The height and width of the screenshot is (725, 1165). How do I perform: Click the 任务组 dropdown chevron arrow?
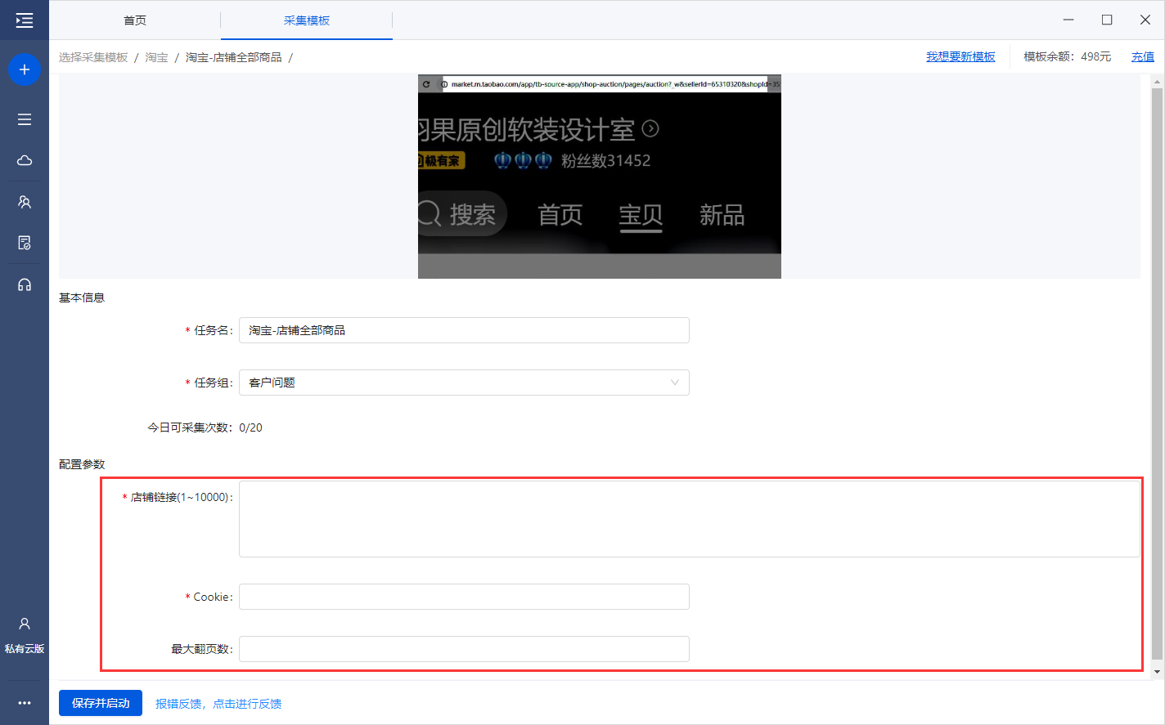pyautogui.click(x=675, y=383)
